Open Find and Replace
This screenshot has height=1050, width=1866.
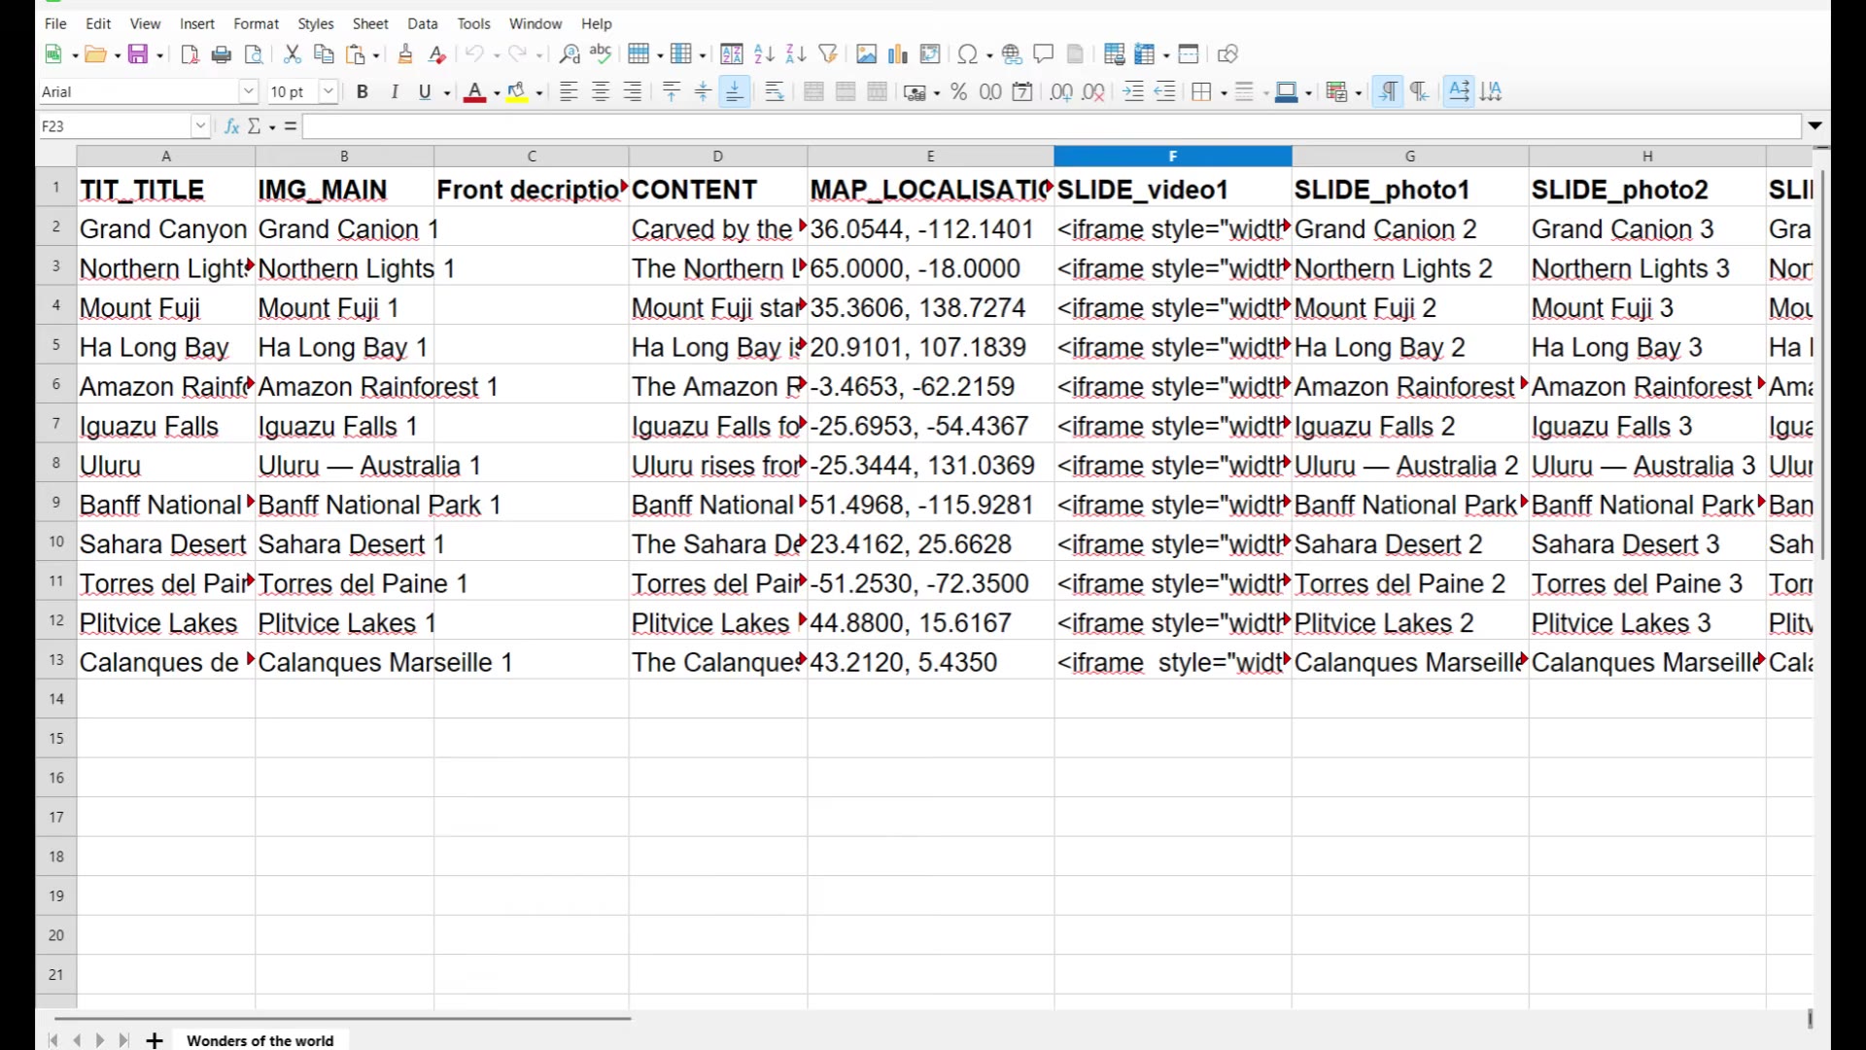pyautogui.click(x=570, y=54)
